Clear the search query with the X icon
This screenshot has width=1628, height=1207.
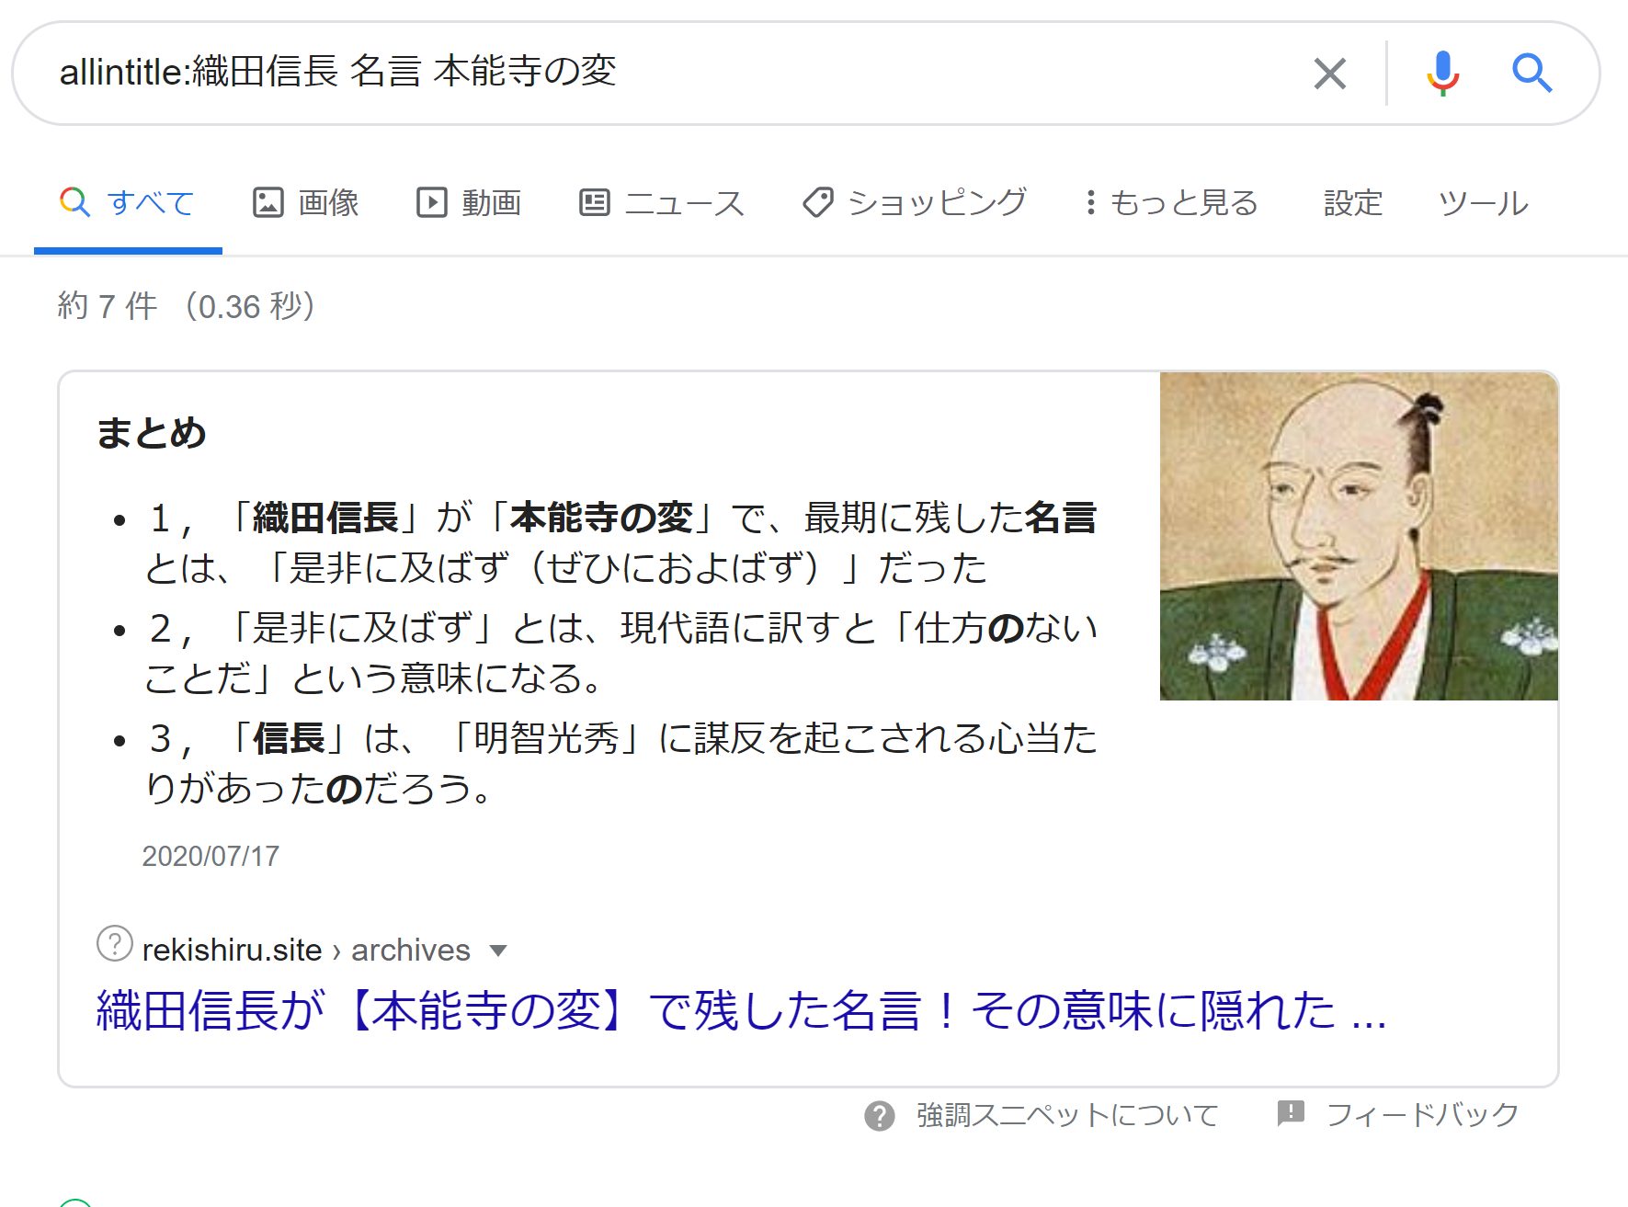tap(1329, 74)
